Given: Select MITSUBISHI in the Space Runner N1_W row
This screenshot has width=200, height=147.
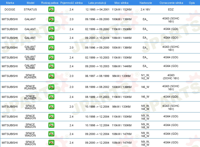Looking at the screenshot, I should (x=10, y=76).
